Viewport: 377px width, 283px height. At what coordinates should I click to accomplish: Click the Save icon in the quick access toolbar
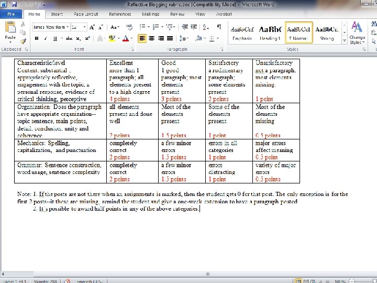tap(14, 4)
